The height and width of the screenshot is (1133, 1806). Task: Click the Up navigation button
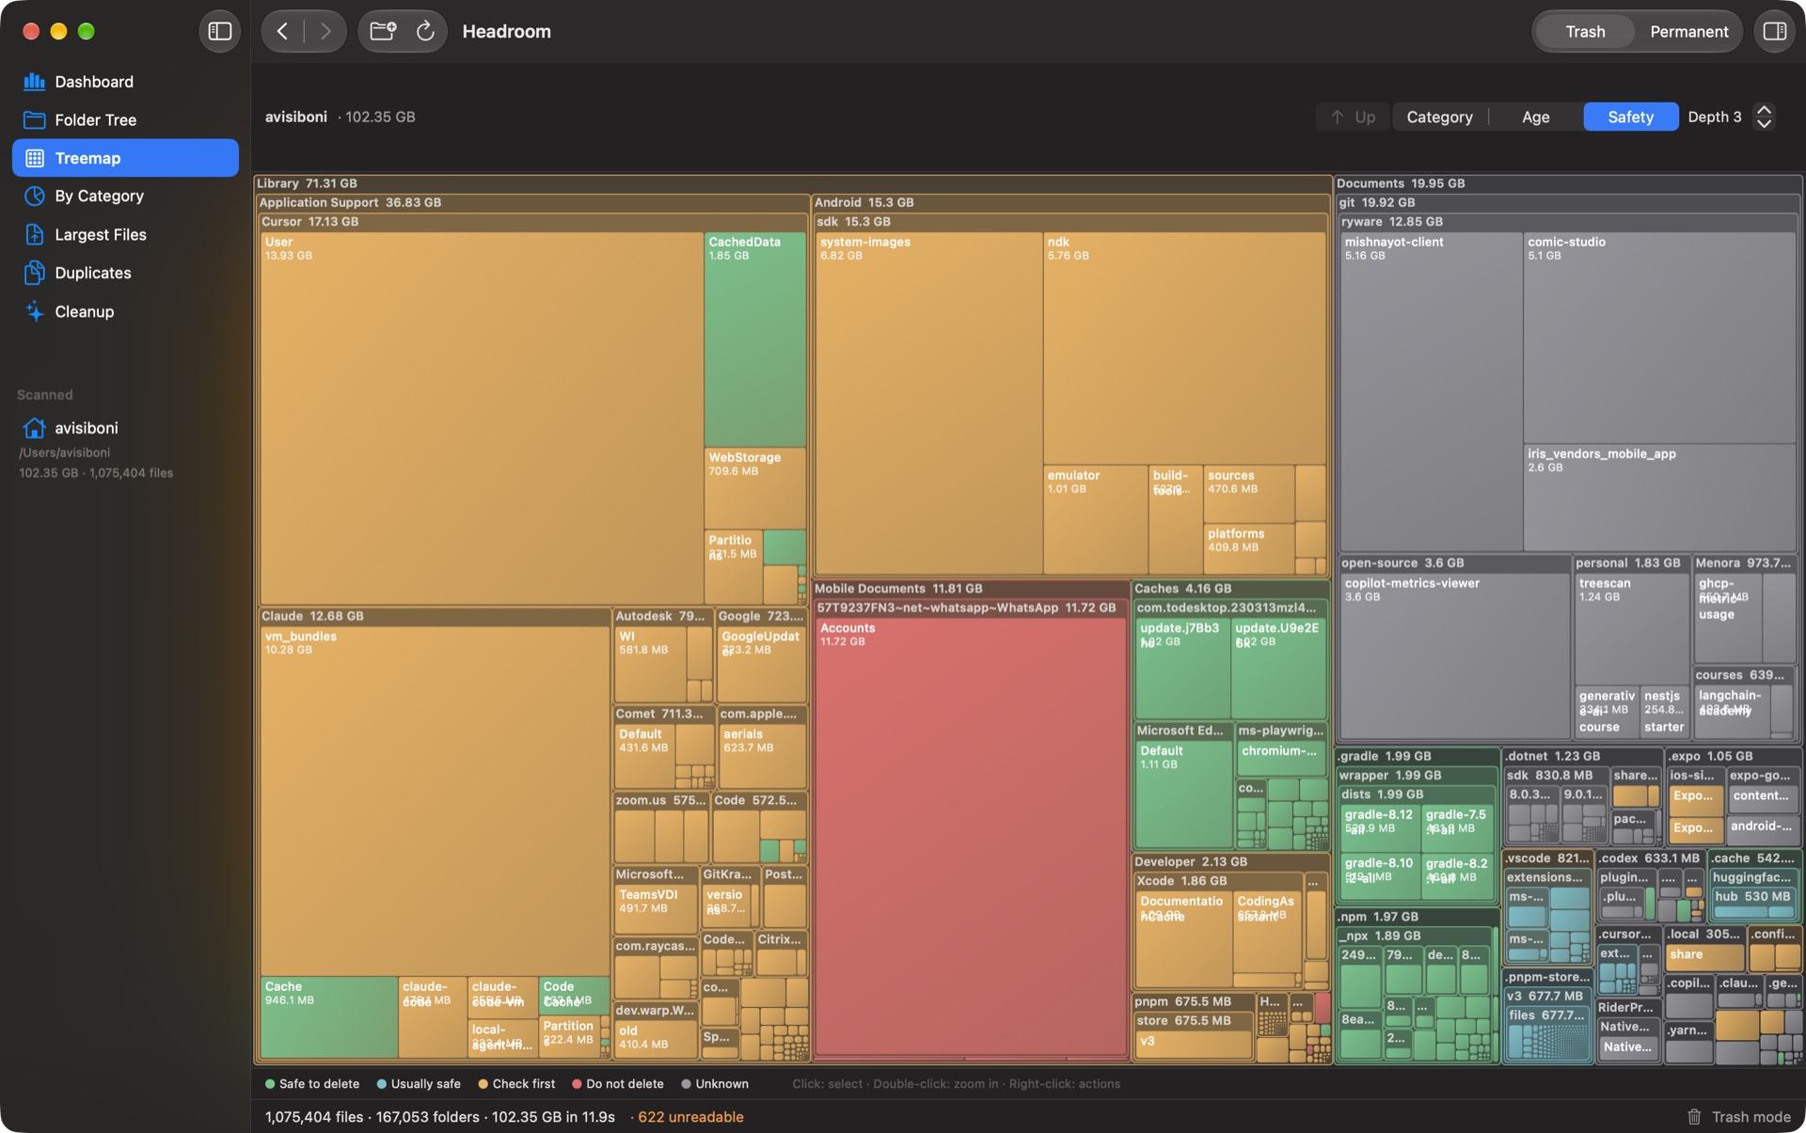(1353, 117)
